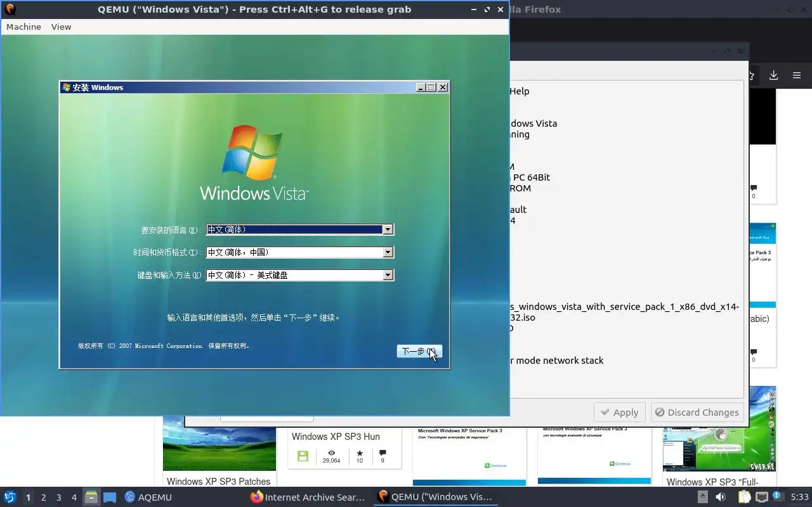Close the 安装 Windows installer dialog
This screenshot has width=812, height=507.
coord(443,87)
